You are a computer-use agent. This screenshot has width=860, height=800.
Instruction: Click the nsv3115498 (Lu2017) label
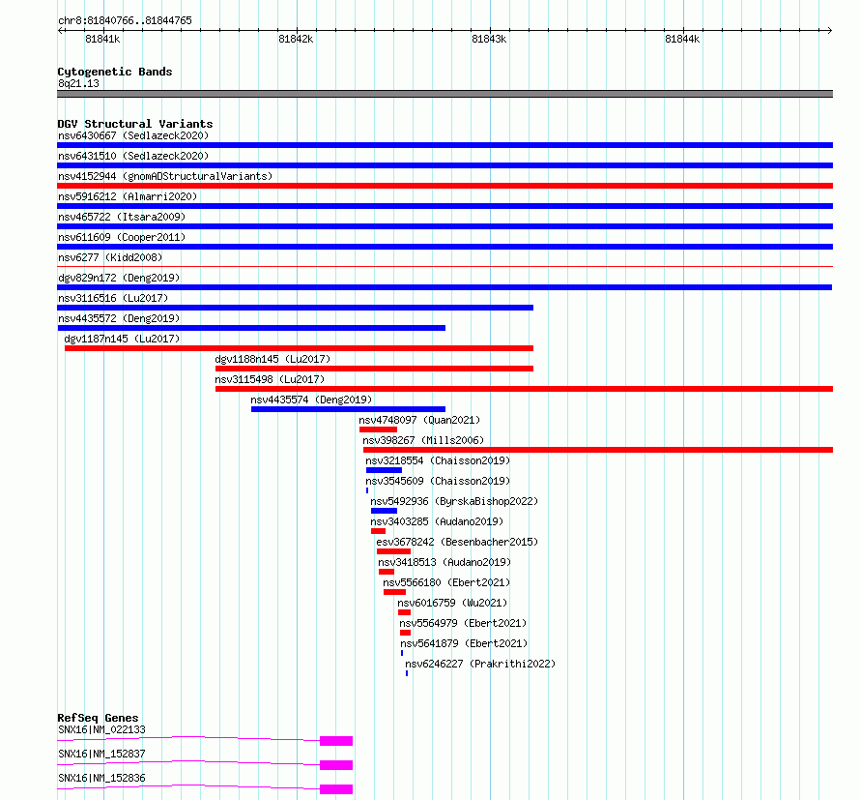coord(270,379)
